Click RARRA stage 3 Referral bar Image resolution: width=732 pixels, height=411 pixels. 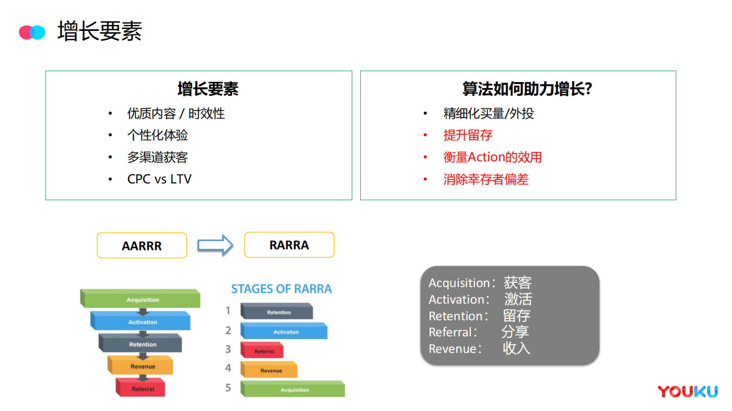point(262,350)
